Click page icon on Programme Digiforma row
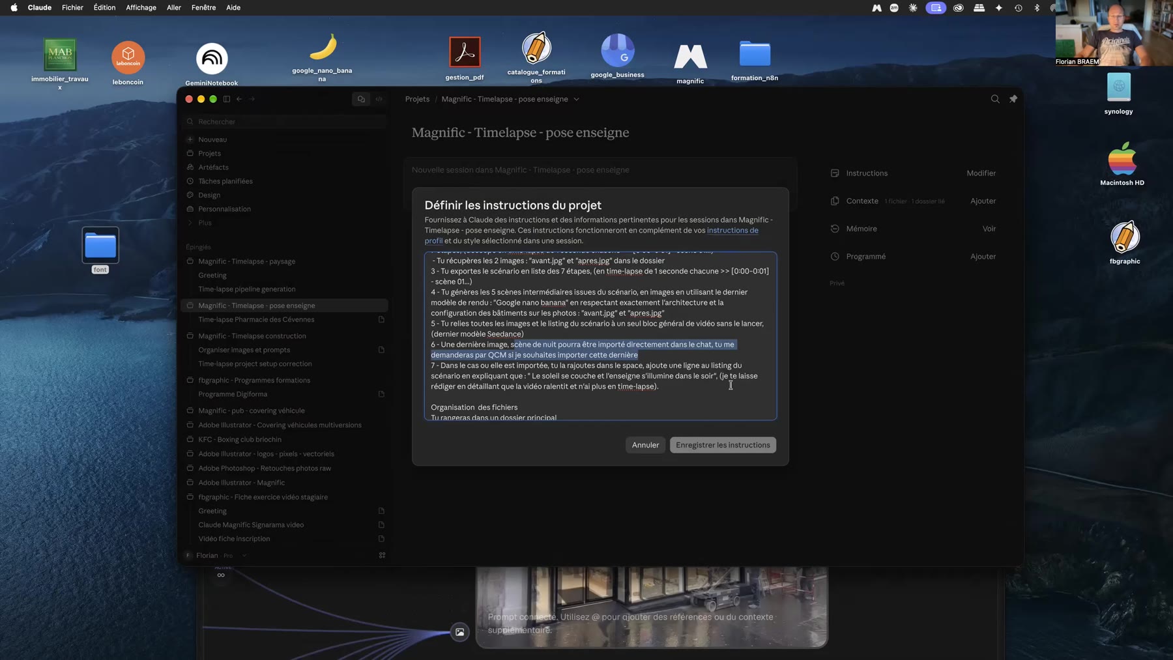1173x660 pixels. 381,394
